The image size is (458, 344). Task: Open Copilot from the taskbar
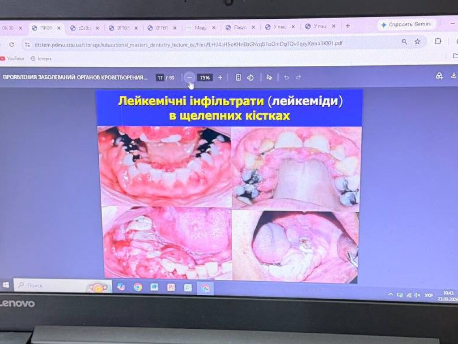[x=121, y=287]
